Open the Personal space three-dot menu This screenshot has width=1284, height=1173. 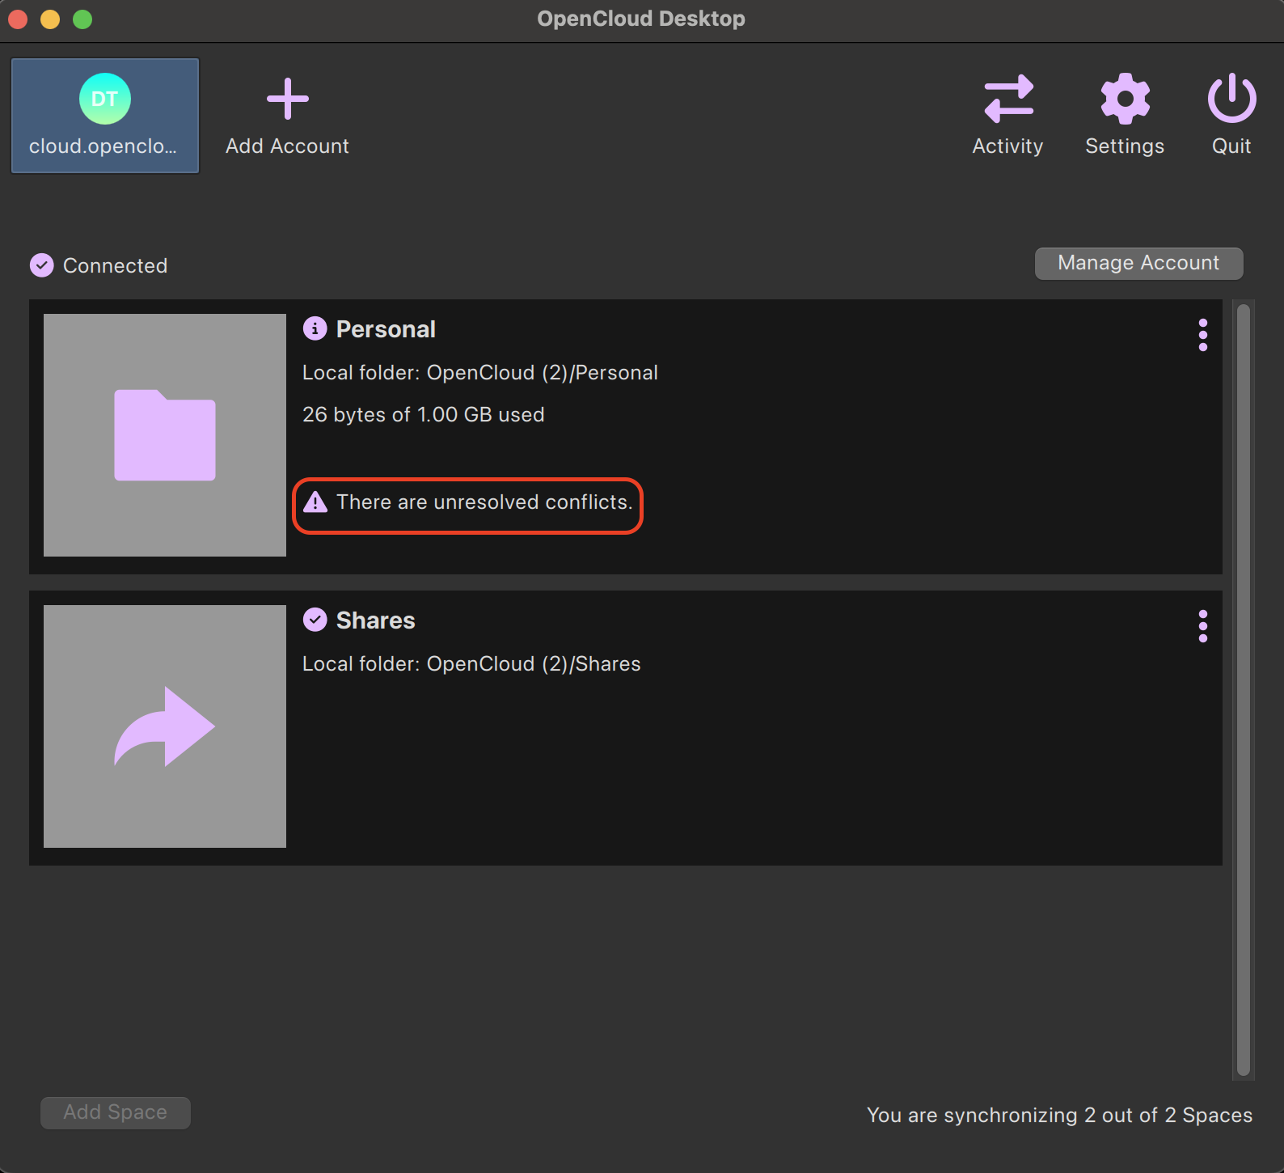(x=1203, y=335)
